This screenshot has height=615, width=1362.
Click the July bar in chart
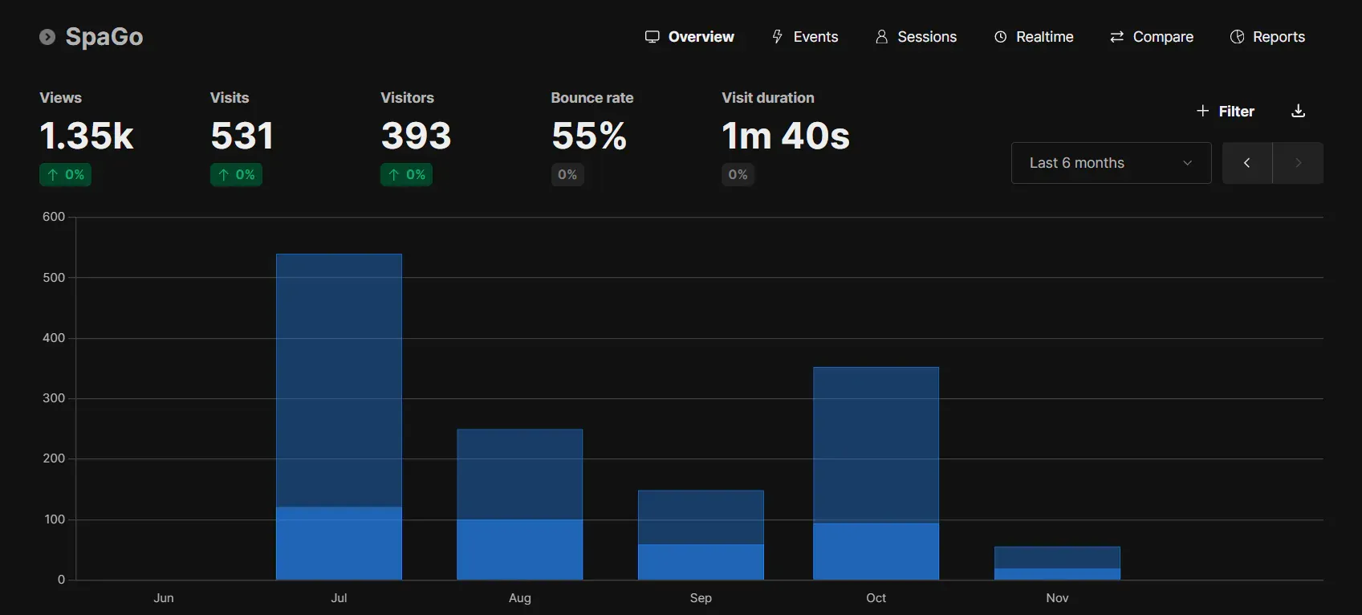339,417
